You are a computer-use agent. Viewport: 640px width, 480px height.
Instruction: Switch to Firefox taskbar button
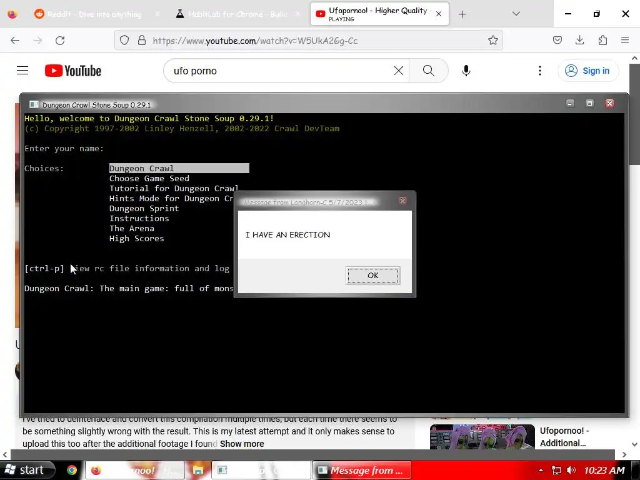tap(135, 470)
